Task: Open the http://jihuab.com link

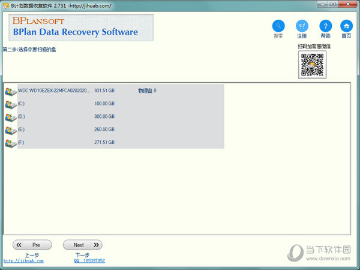Action: [x=23, y=261]
